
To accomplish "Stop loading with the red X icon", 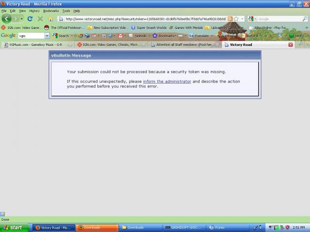I will 40,19.
